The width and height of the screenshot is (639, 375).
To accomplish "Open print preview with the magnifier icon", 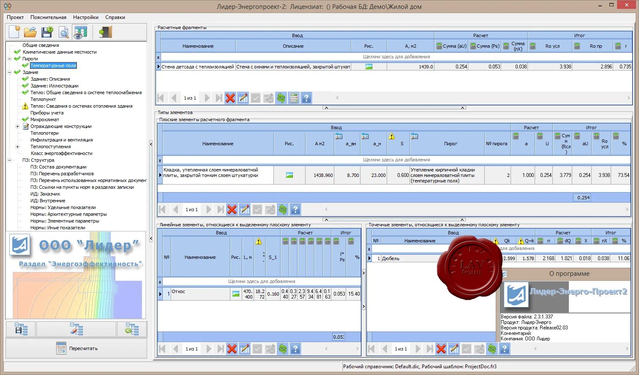I will tap(63, 32).
